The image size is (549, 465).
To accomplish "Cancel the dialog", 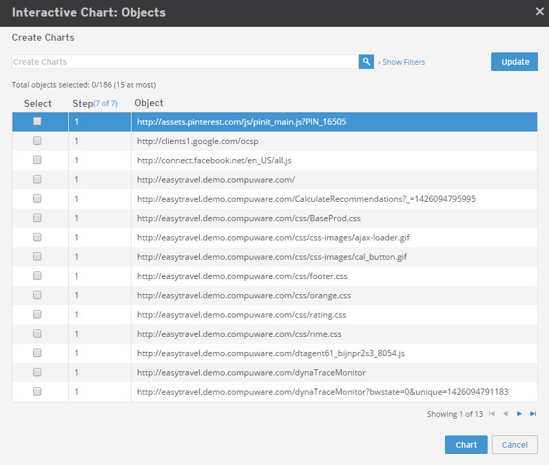I will [515, 445].
